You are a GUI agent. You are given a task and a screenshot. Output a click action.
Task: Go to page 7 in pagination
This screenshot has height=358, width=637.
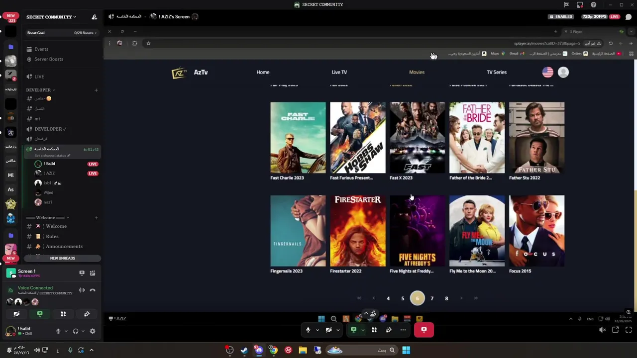[x=432, y=298]
